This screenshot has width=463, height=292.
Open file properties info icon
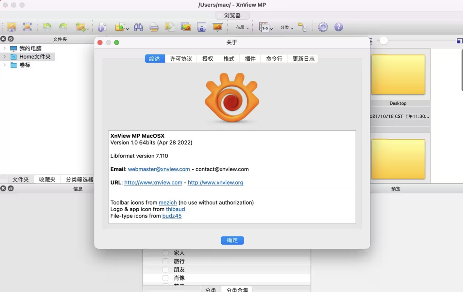tap(102, 27)
